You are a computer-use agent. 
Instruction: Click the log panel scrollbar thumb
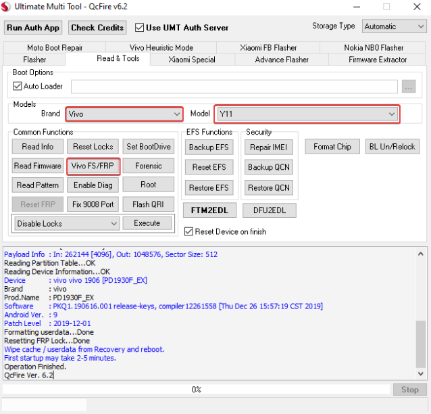point(421,344)
